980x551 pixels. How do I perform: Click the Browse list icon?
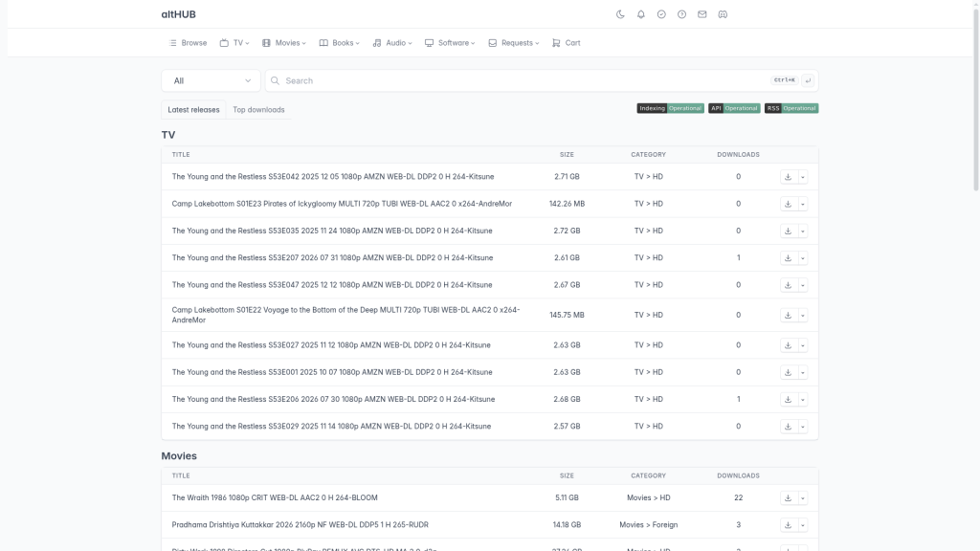tap(172, 43)
